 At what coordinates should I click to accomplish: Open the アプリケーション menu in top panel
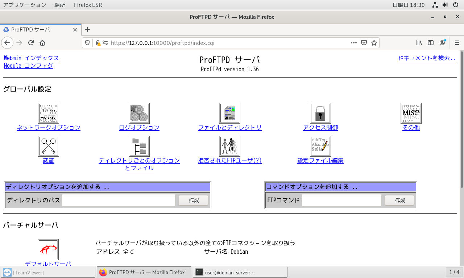pos(25,5)
